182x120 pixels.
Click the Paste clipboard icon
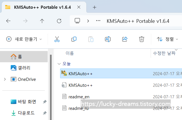tap(91, 39)
